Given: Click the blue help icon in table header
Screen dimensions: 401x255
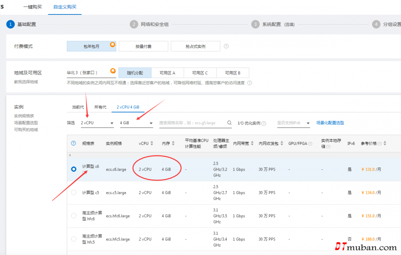Looking at the screenshot, I should (x=73, y=143).
